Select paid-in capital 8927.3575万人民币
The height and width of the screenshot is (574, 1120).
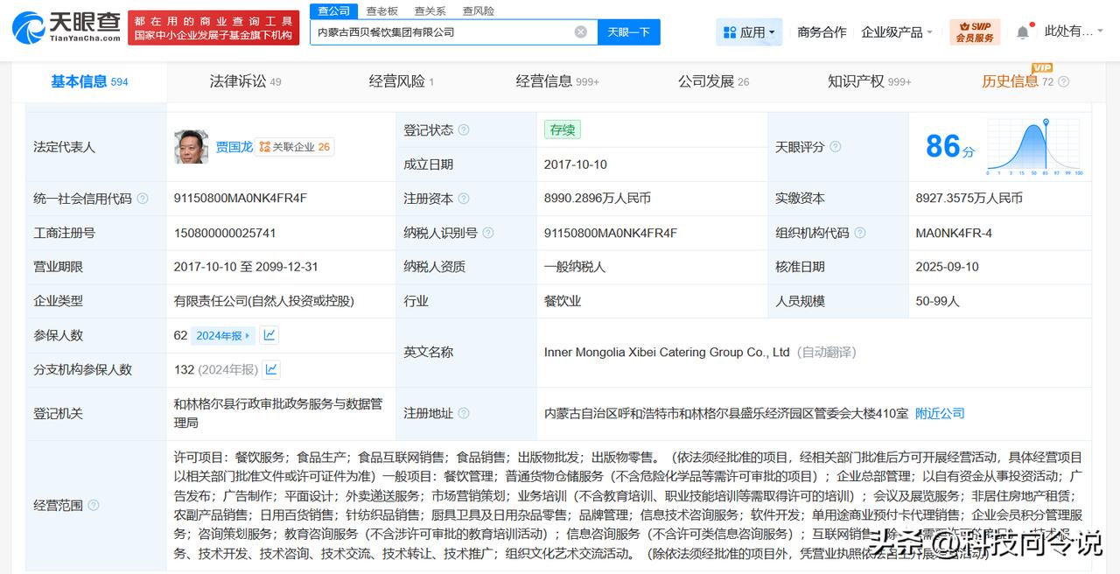tap(969, 199)
